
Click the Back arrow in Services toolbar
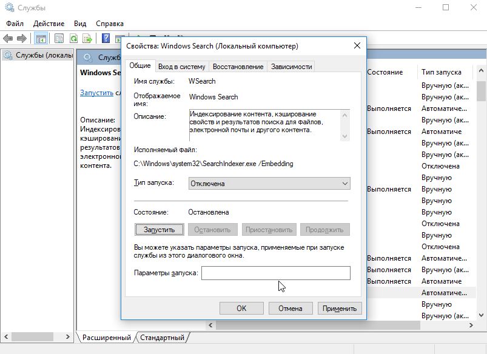tap(8, 39)
